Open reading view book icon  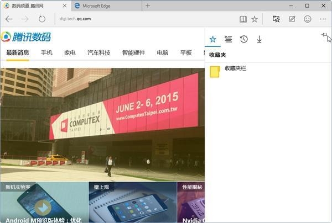pos(243,19)
